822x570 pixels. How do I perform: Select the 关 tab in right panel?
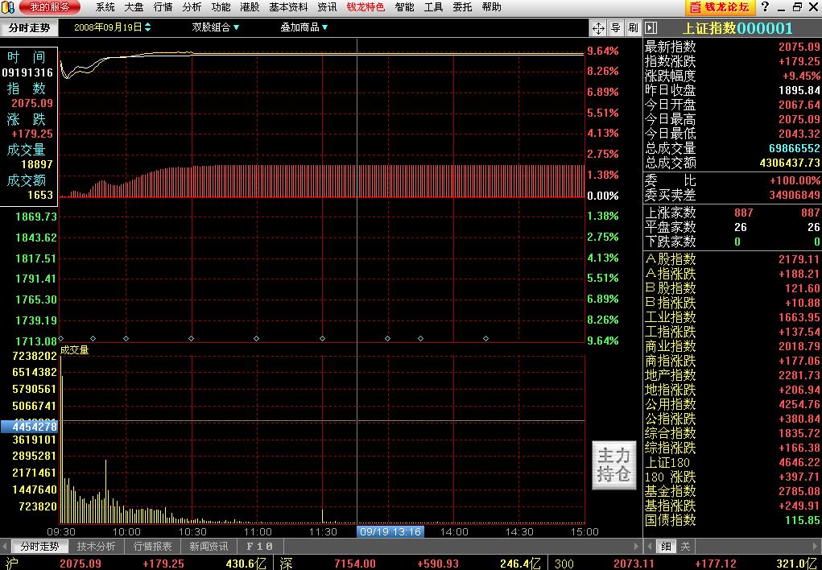point(685,547)
